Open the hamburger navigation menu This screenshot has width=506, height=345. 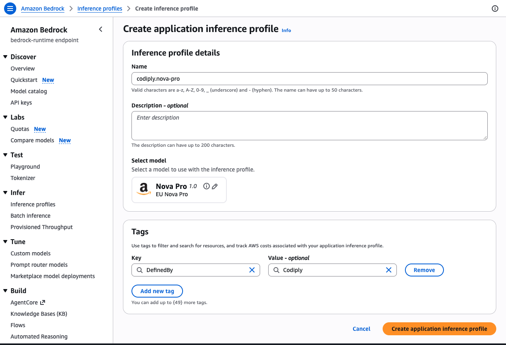[x=10, y=9]
